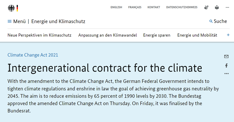Select Neue Perspektiven im Klimaschutz tab
The height and width of the screenshot is (122, 234).
(39, 35)
